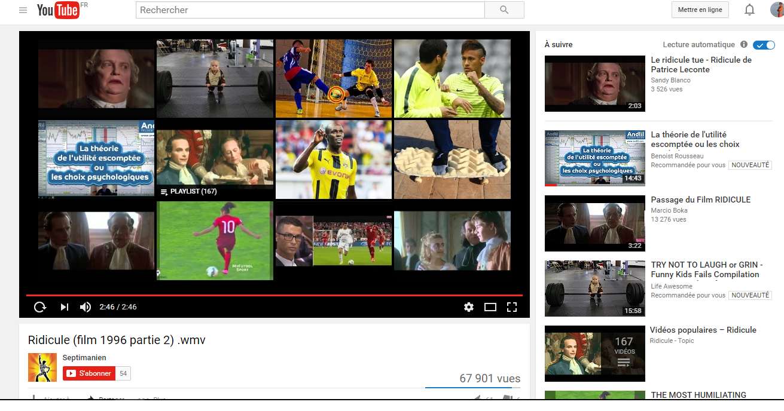Open player settings gear
The height and width of the screenshot is (411, 784).
(x=469, y=307)
